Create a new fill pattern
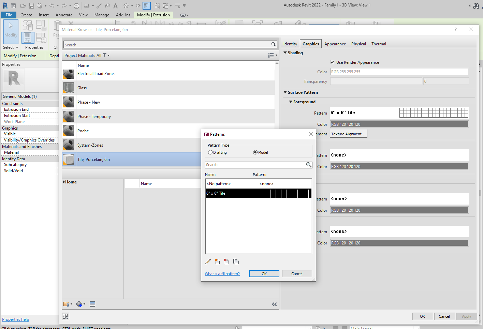The image size is (483, 329). (217, 261)
